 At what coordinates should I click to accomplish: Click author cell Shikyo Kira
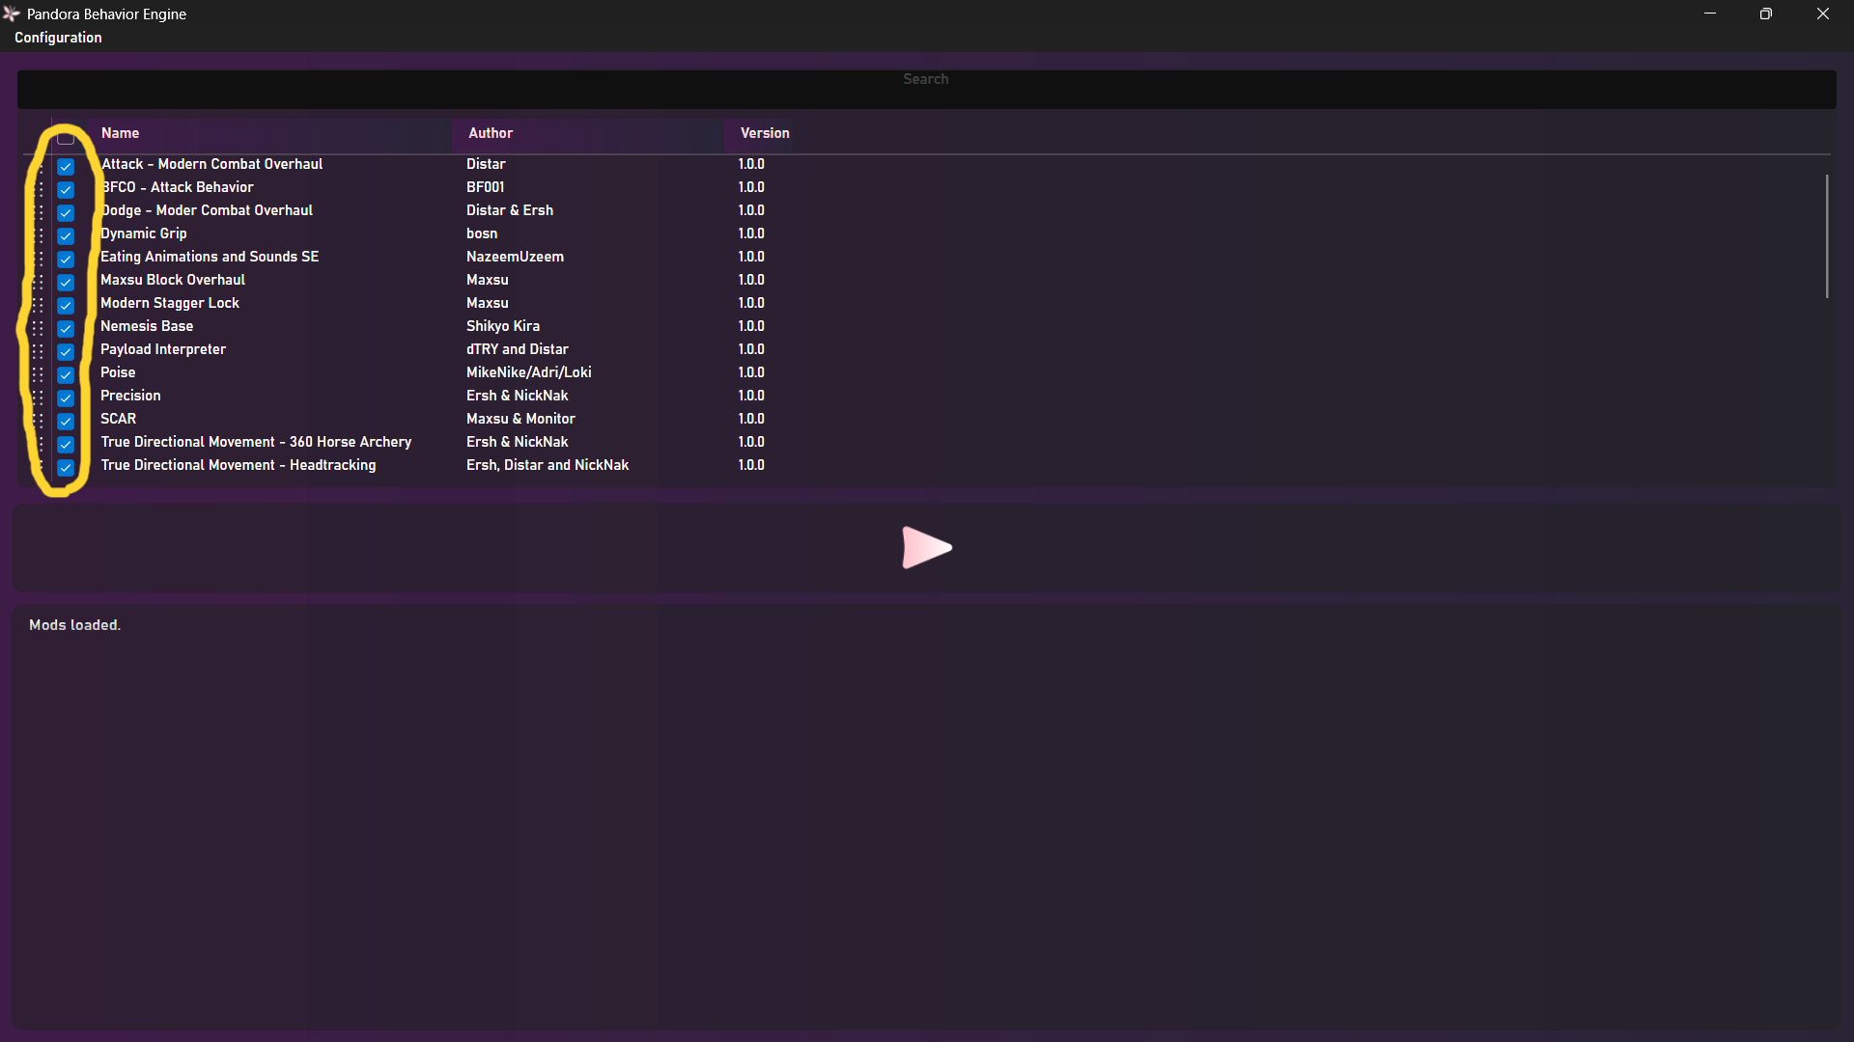pyautogui.click(x=503, y=326)
